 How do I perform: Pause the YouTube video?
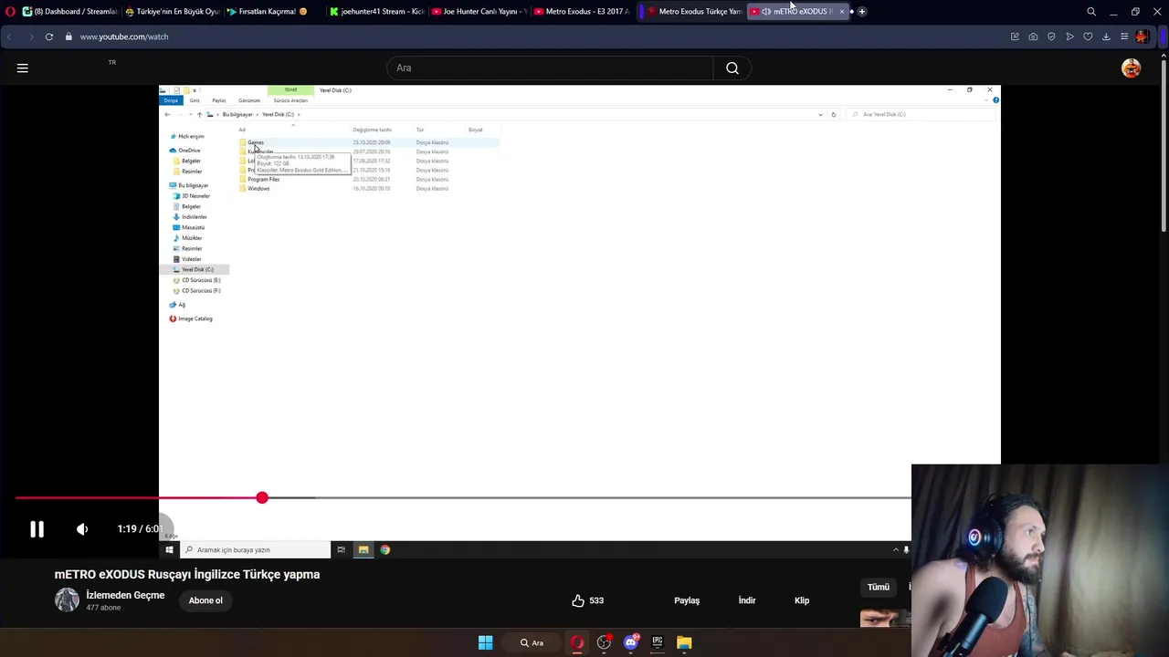click(37, 529)
